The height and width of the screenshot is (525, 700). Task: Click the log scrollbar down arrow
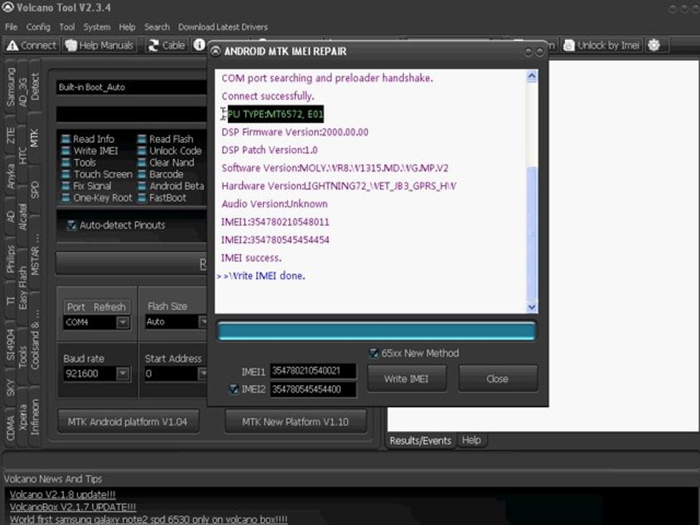532,307
